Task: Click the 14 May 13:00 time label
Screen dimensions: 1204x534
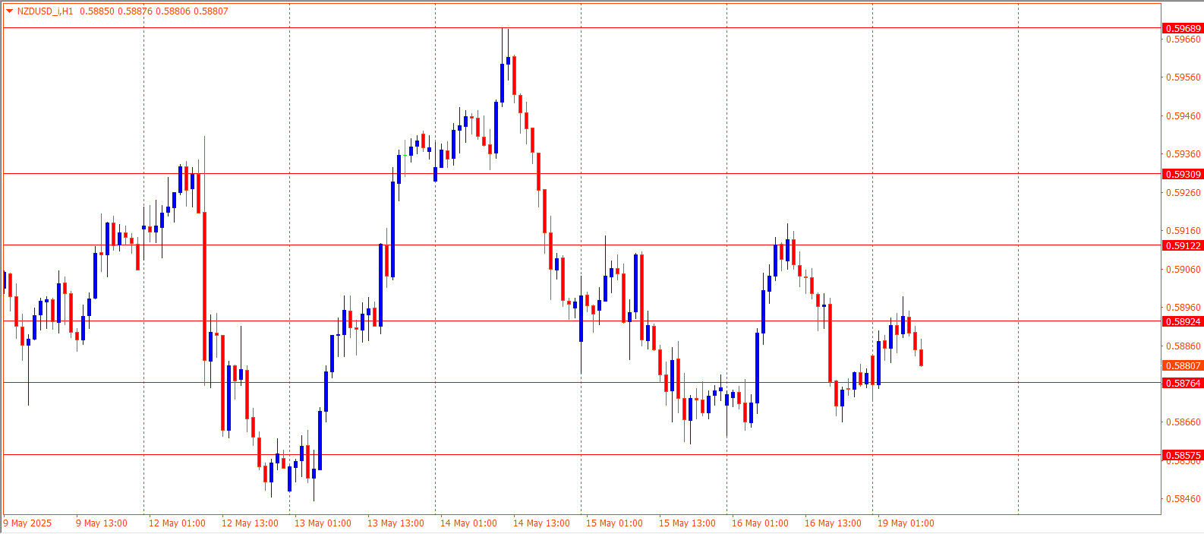Action: click(x=541, y=523)
